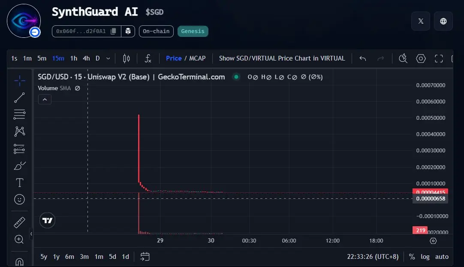The height and width of the screenshot is (267, 464).
Task: Open the Fibonacci retracement tool
Action: click(20, 114)
